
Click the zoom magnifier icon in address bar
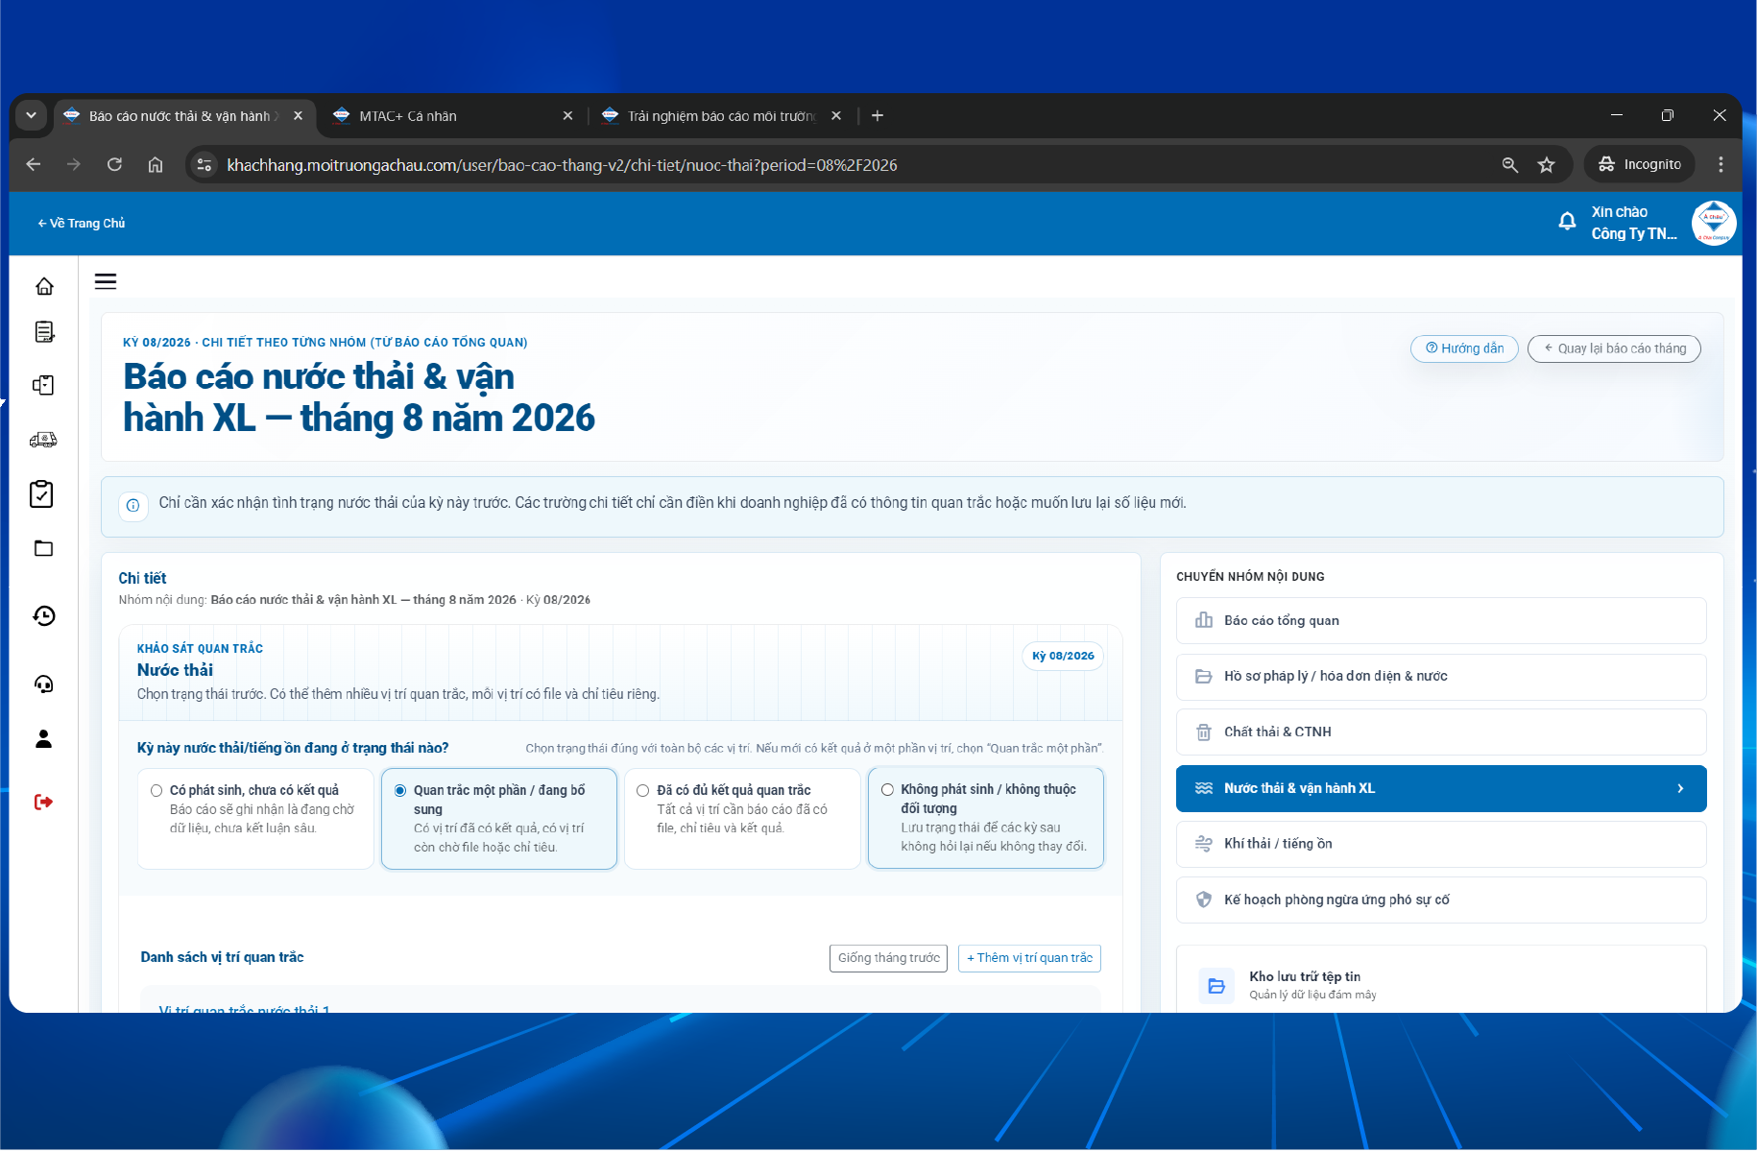click(1510, 164)
